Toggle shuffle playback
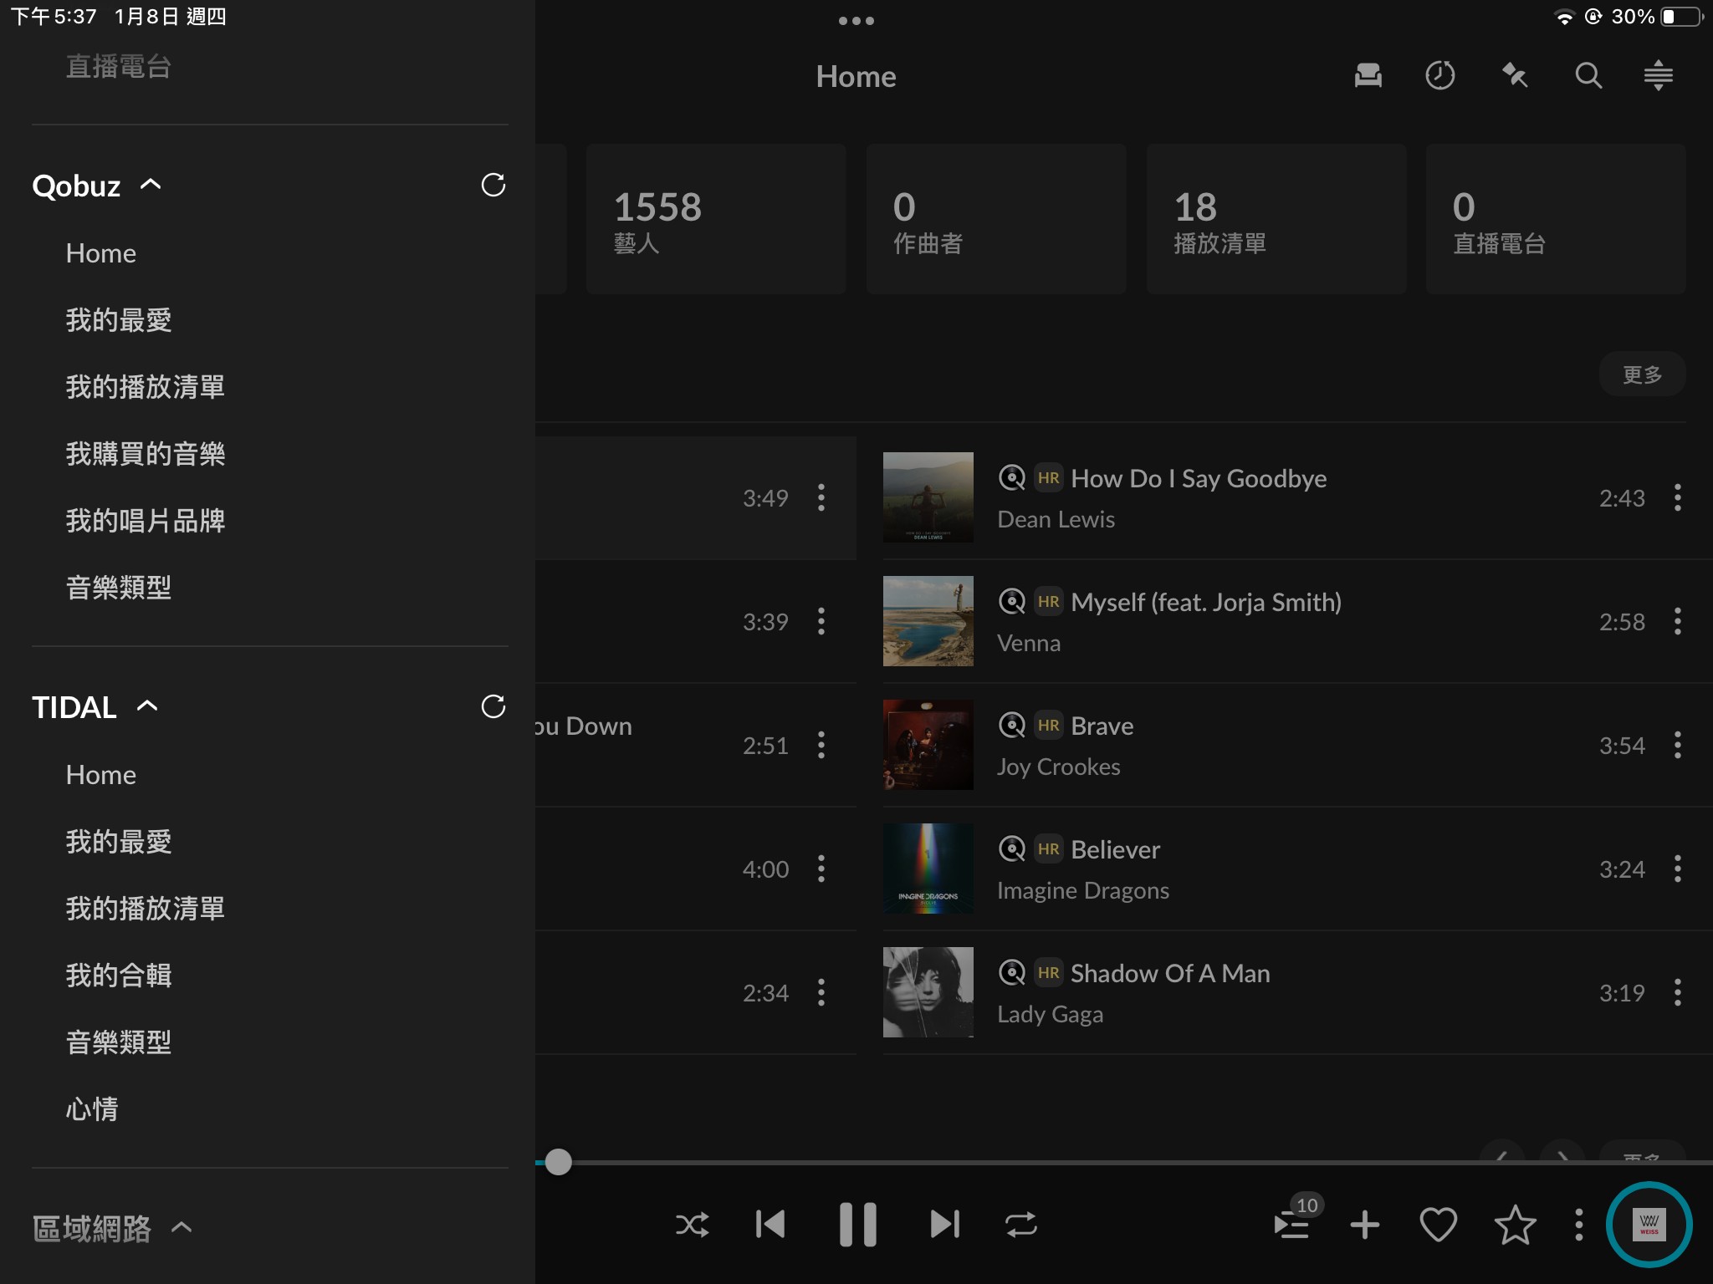The height and width of the screenshot is (1284, 1713). 692,1225
